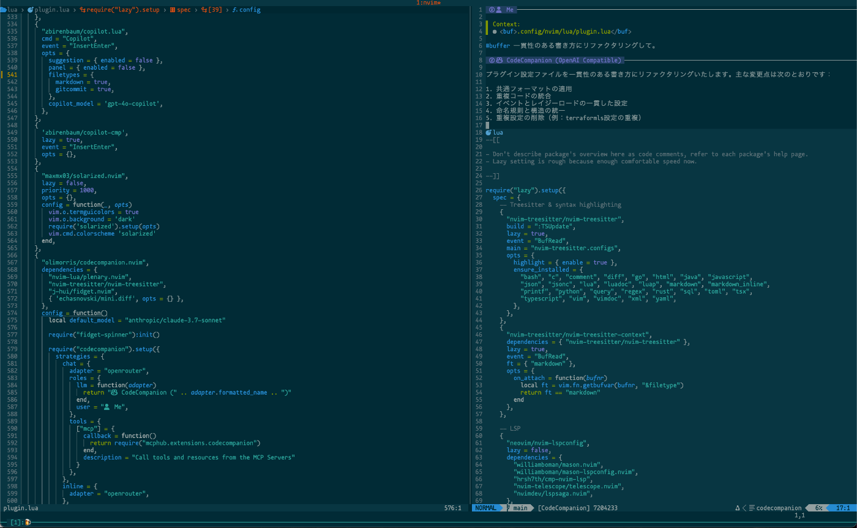Click the folder icon before 'lua' breadcrumb

(3, 10)
